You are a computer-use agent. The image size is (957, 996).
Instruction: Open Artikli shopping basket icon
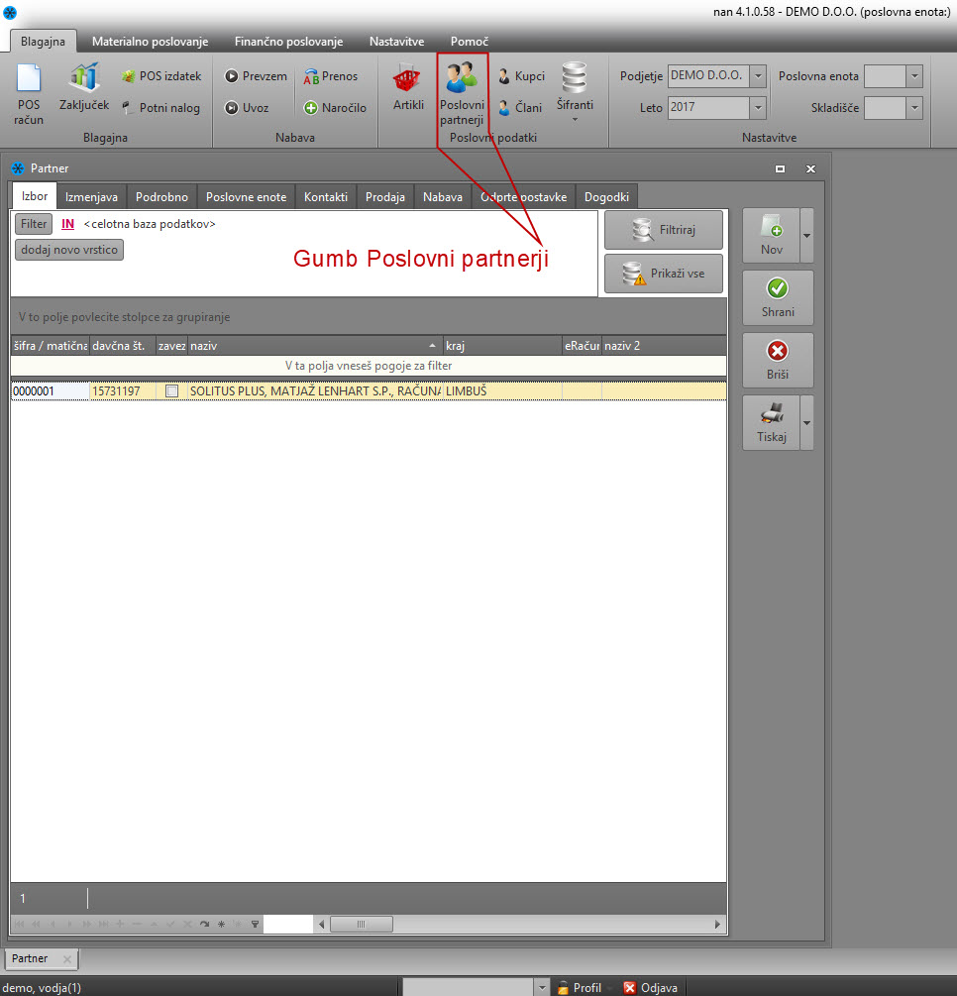pos(407,87)
